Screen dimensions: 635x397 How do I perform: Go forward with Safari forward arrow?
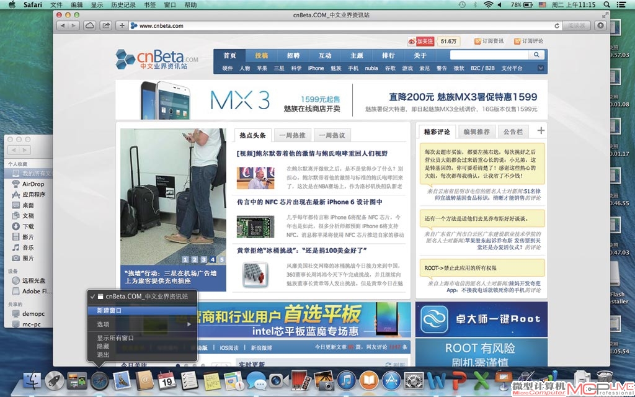click(x=73, y=25)
